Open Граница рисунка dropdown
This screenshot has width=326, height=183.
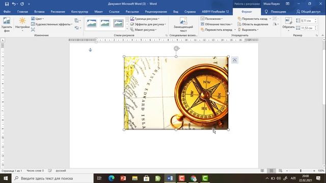pyautogui.click(x=145, y=19)
